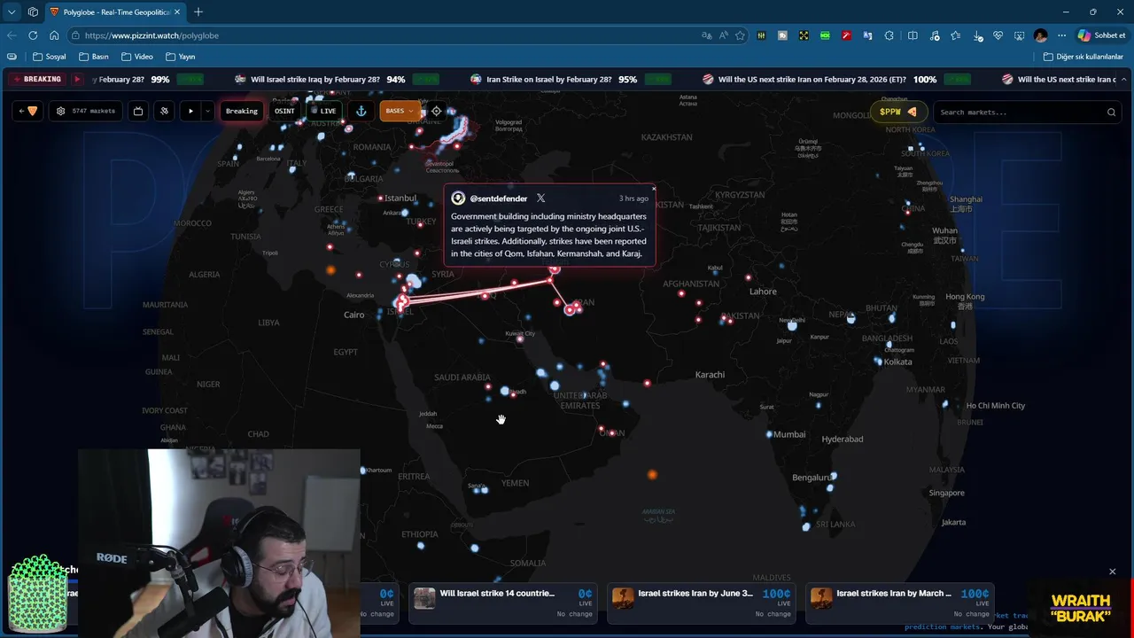Toggle the Breaking filter
Image resolution: width=1134 pixels, height=638 pixels.
coord(241,112)
